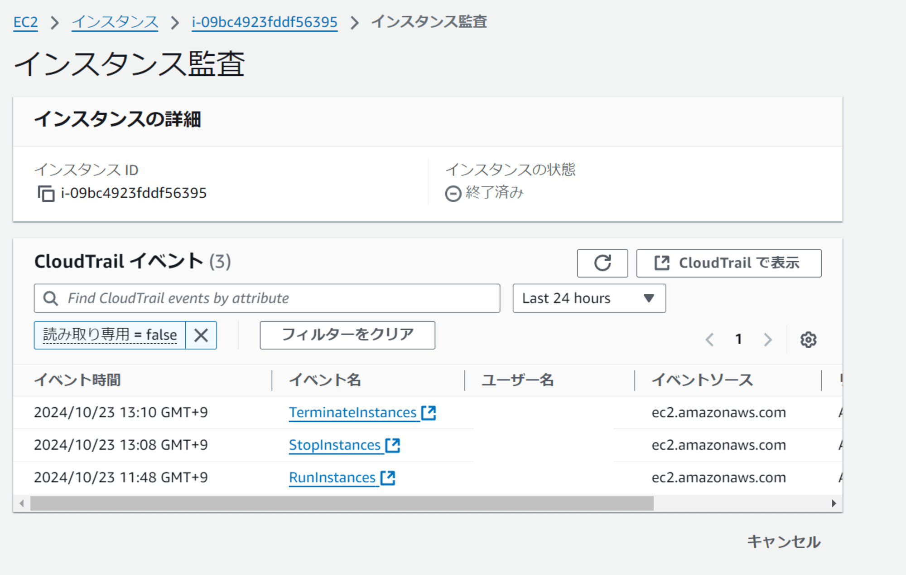
Task: Open the Last 24 hours time range dropdown
Action: (589, 298)
